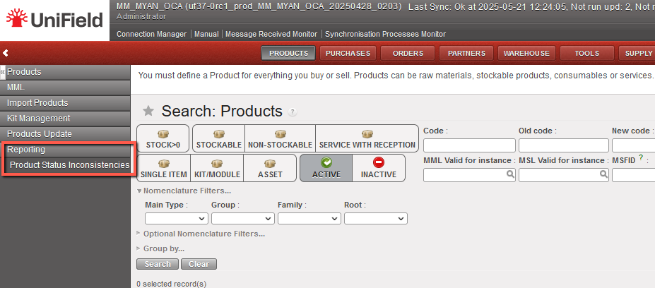Click the magnifier in MSL Valid for instance

coord(603,174)
